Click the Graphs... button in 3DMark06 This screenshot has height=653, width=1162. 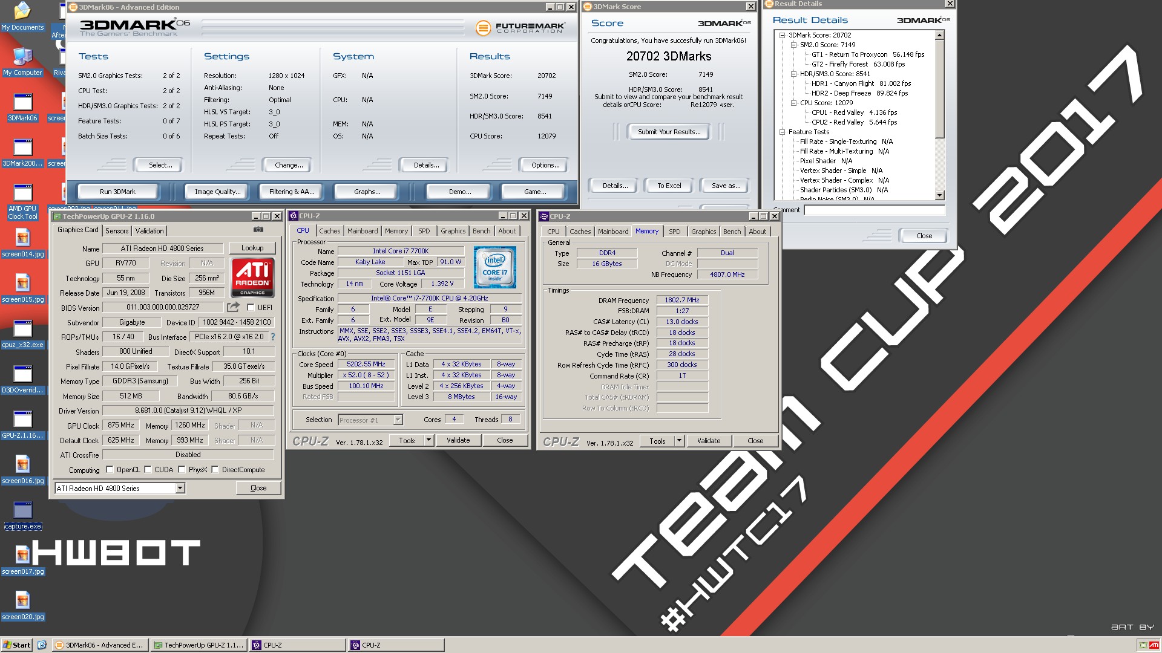367,192
